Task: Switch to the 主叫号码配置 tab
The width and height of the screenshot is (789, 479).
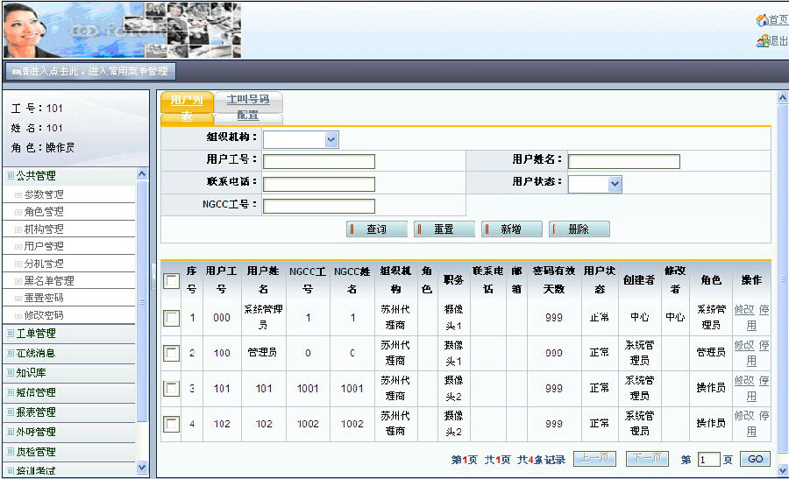Action: [248, 107]
